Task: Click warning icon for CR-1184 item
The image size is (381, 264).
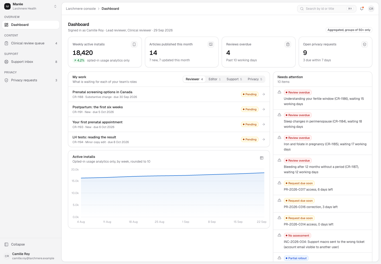Action: pyautogui.click(x=279, y=115)
